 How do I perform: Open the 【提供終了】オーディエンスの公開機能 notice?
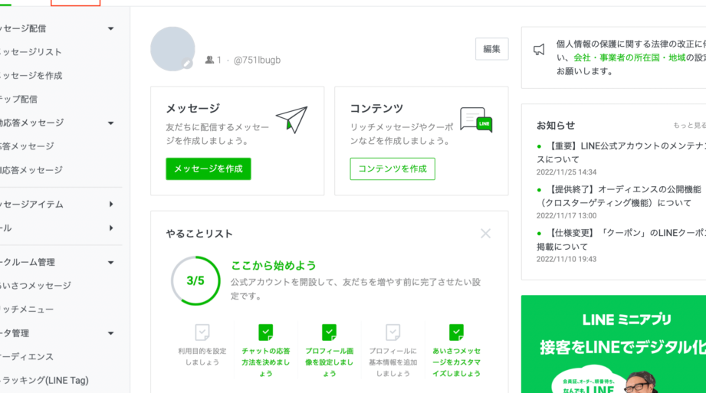619,196
